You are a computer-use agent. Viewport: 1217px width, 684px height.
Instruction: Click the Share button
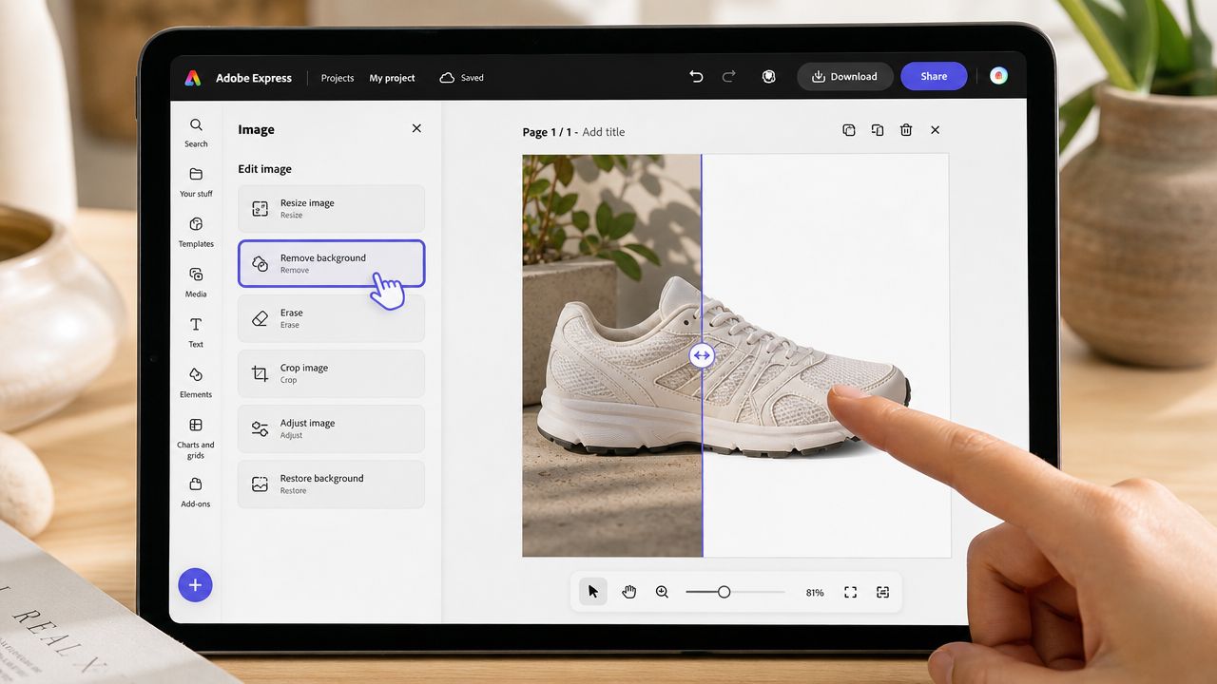(x=934, y=77)
